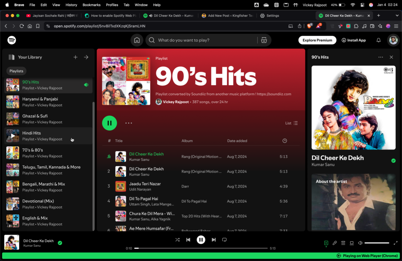Open Connect to a device
The image size is (402, 261).
pyautogui.click(x=351, y=243)
